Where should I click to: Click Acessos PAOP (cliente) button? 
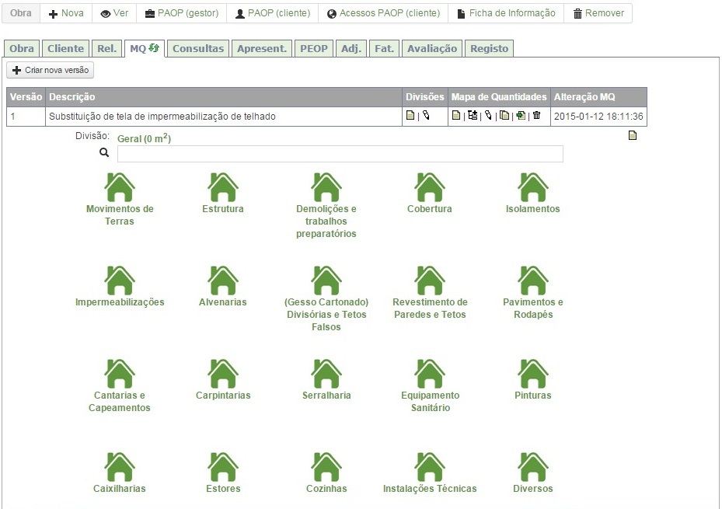pos(383,13)
